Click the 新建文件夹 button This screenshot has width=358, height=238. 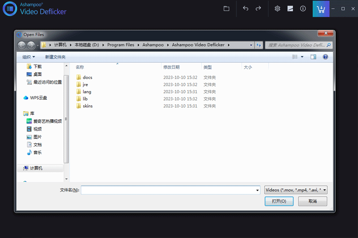point(55,57)
